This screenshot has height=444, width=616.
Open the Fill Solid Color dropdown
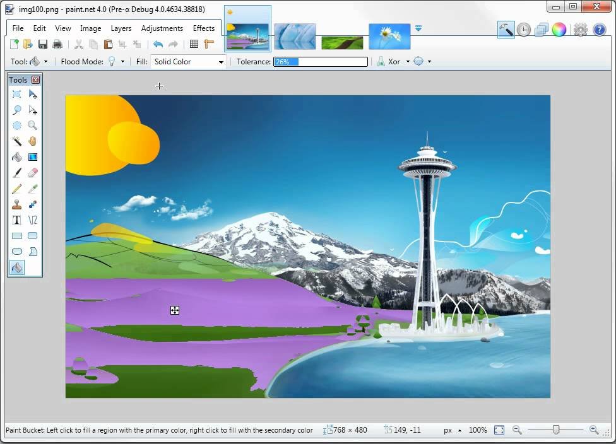click(189, 62)
